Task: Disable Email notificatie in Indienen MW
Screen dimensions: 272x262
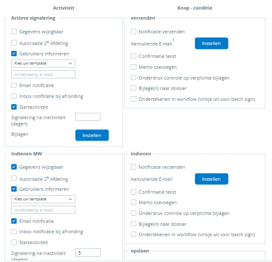Action: click(x=14, y=221)
